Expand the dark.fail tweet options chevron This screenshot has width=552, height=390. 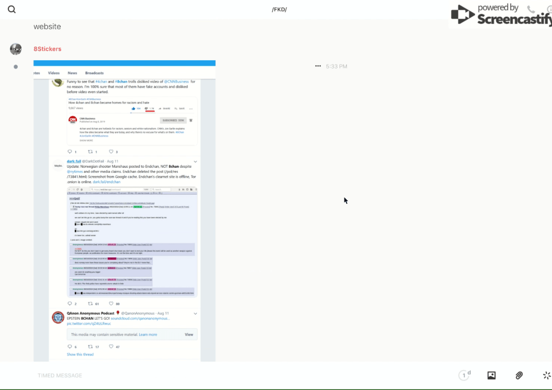[x=195, y=162]
